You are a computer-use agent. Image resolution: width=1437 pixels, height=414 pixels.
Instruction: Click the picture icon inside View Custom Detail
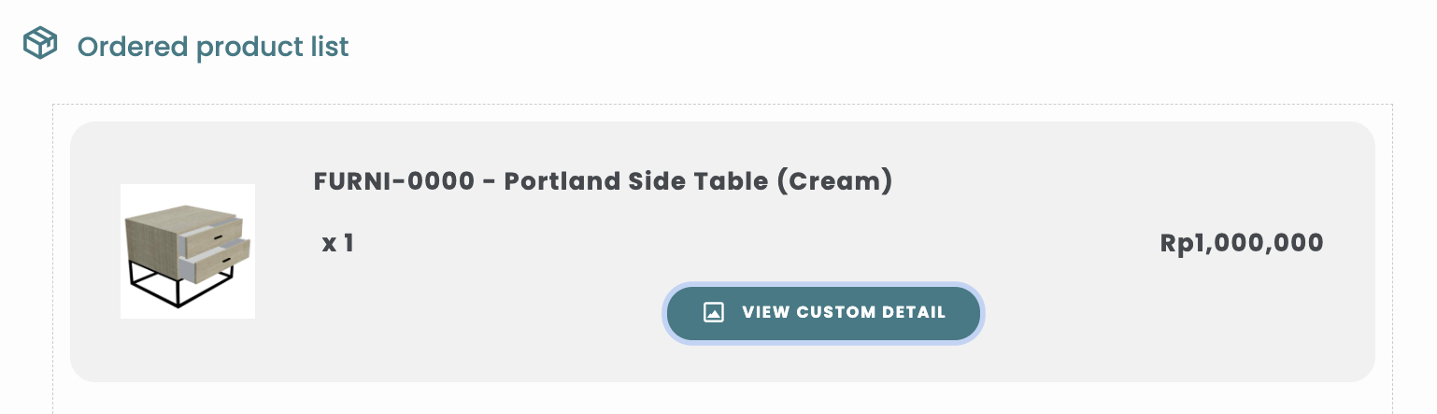tap(714, 312)
